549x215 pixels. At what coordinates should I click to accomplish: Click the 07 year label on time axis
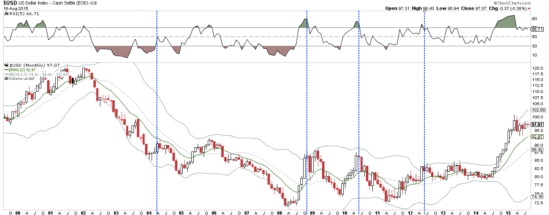(x=246, y=212)
